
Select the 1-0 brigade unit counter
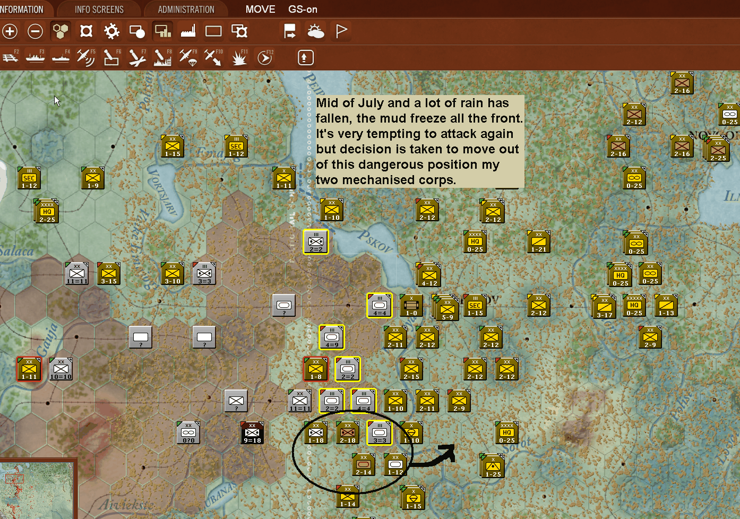pyautogui.click(x=411, y=305)
